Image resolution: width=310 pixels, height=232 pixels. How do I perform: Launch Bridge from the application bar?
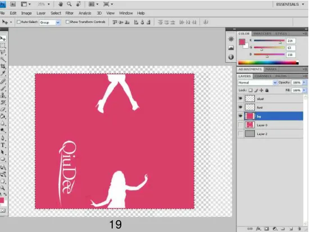tap(13, 4)
